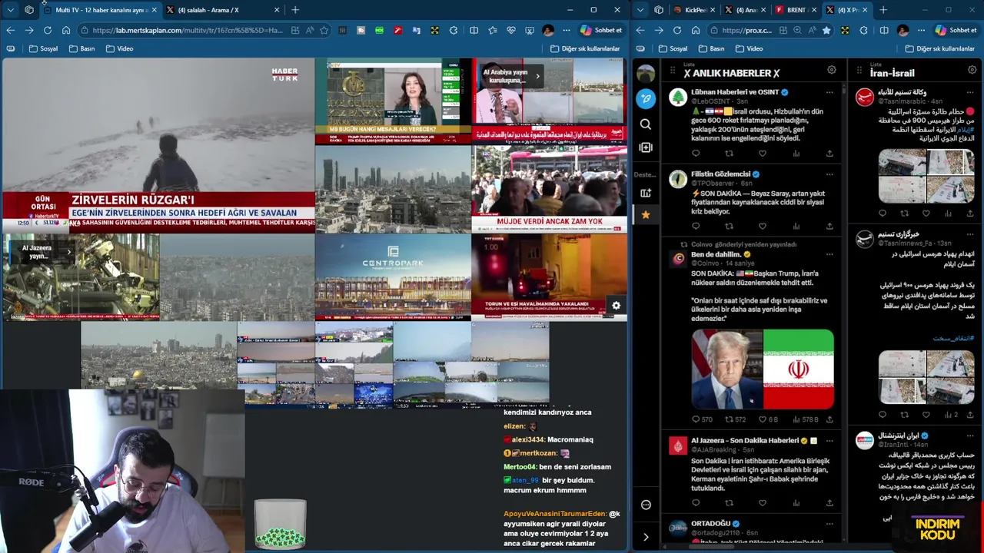
Task: Like the Lübnan Haberleri ve OSINT post
Action: coord(763,154)
